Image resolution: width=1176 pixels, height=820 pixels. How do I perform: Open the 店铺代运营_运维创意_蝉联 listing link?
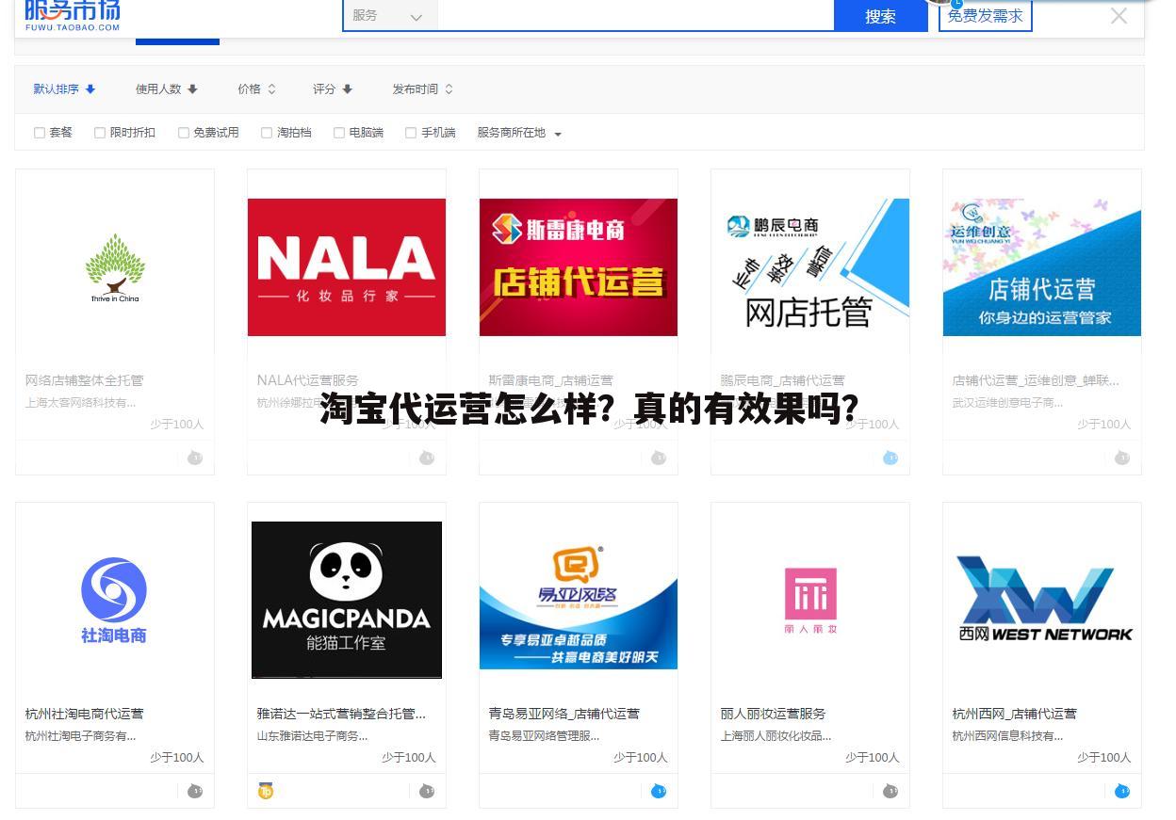pos(1036,380)
